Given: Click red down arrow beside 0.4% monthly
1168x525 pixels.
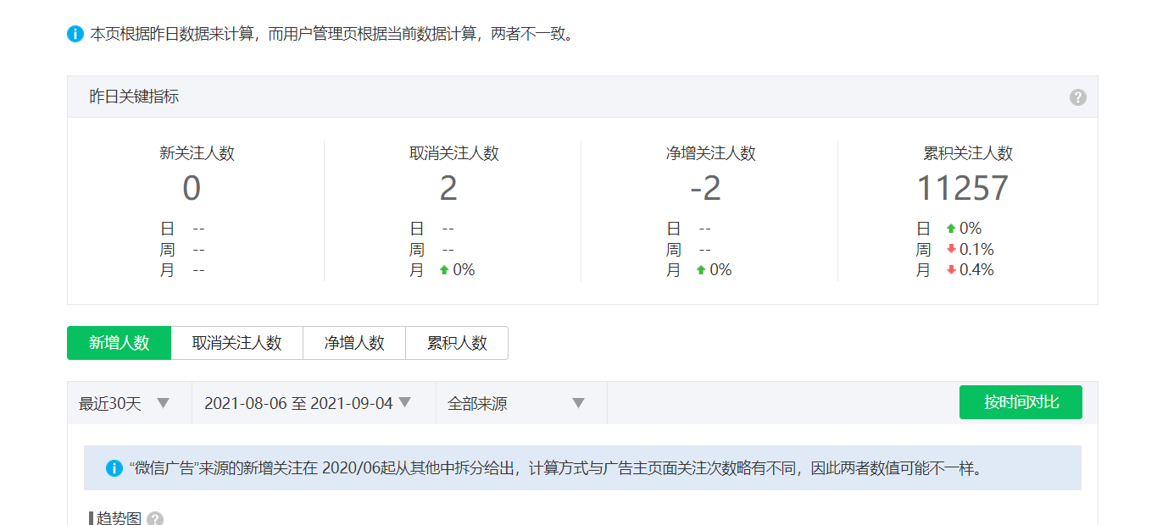Looking at the screenshot, I should tap(951, 270).
